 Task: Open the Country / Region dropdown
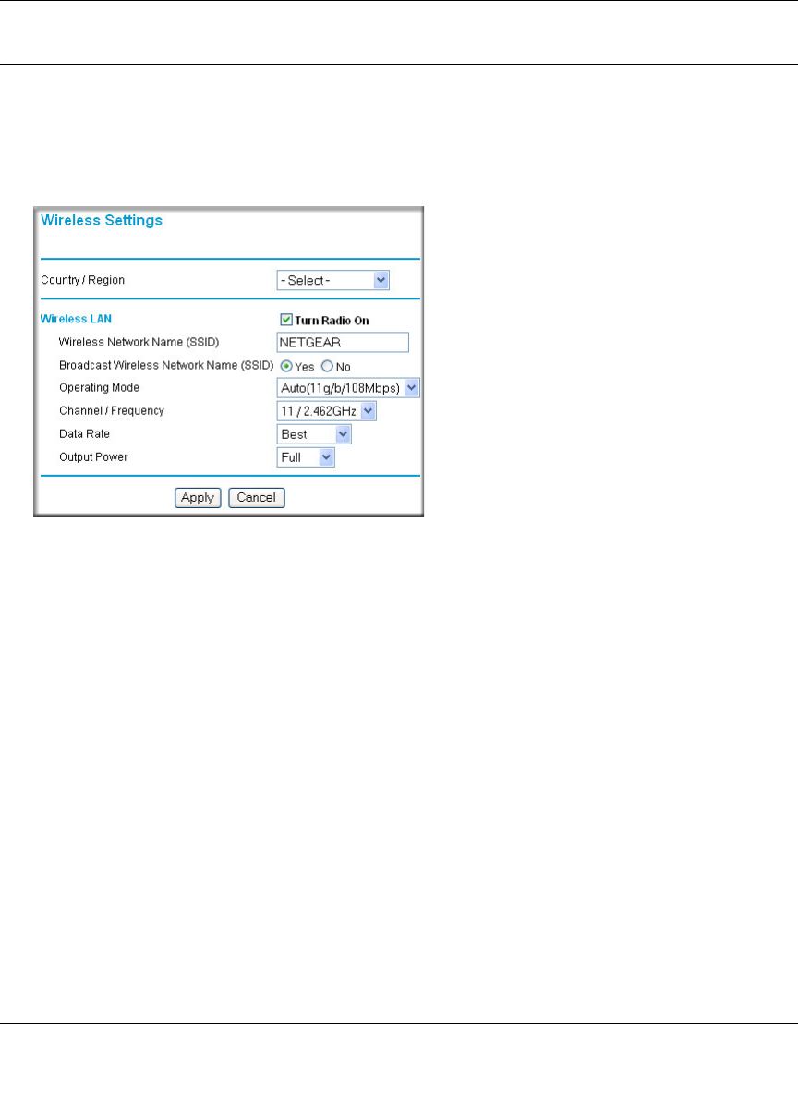coord(332,281)
